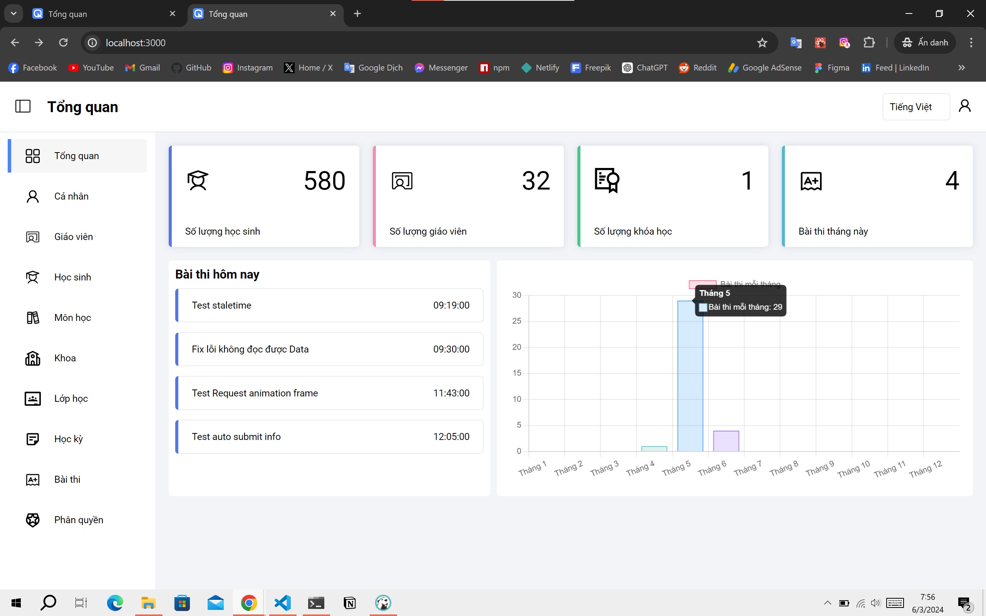Click the Tháng 5 bar in chart
Screen dimensions: 986x616
pyautogui.click(x=690, y=376)
